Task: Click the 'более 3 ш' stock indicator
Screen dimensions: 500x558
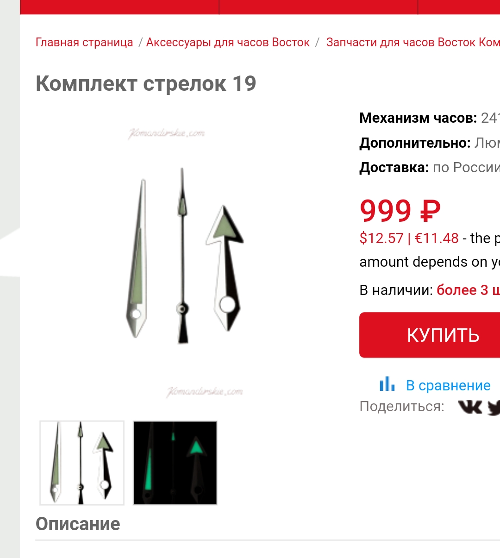Action: 468,290
